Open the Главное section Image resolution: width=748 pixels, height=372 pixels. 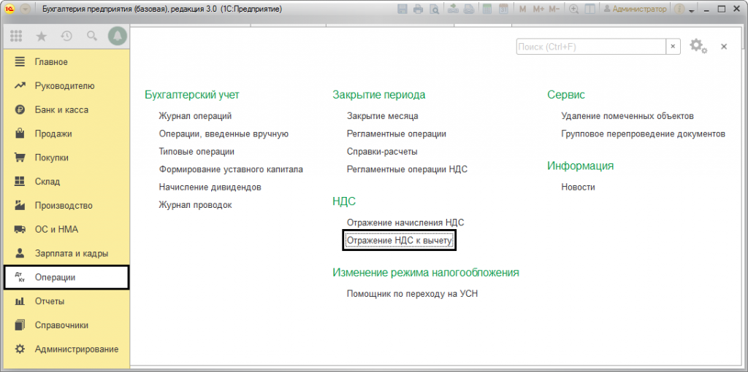51,62
